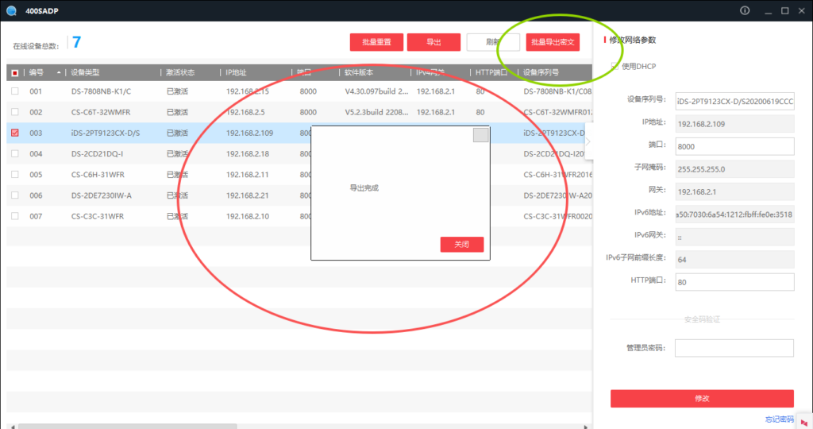Open the 忘记密码 link
This screenshot has height=429, width=813.
pyautogui.click(x=779, y=419)
